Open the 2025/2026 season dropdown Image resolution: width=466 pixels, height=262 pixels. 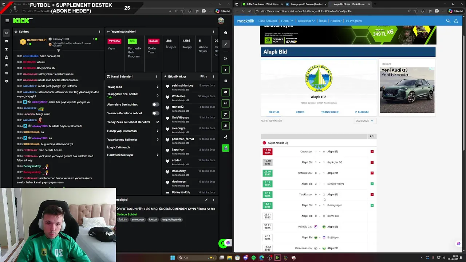[365, 121]
